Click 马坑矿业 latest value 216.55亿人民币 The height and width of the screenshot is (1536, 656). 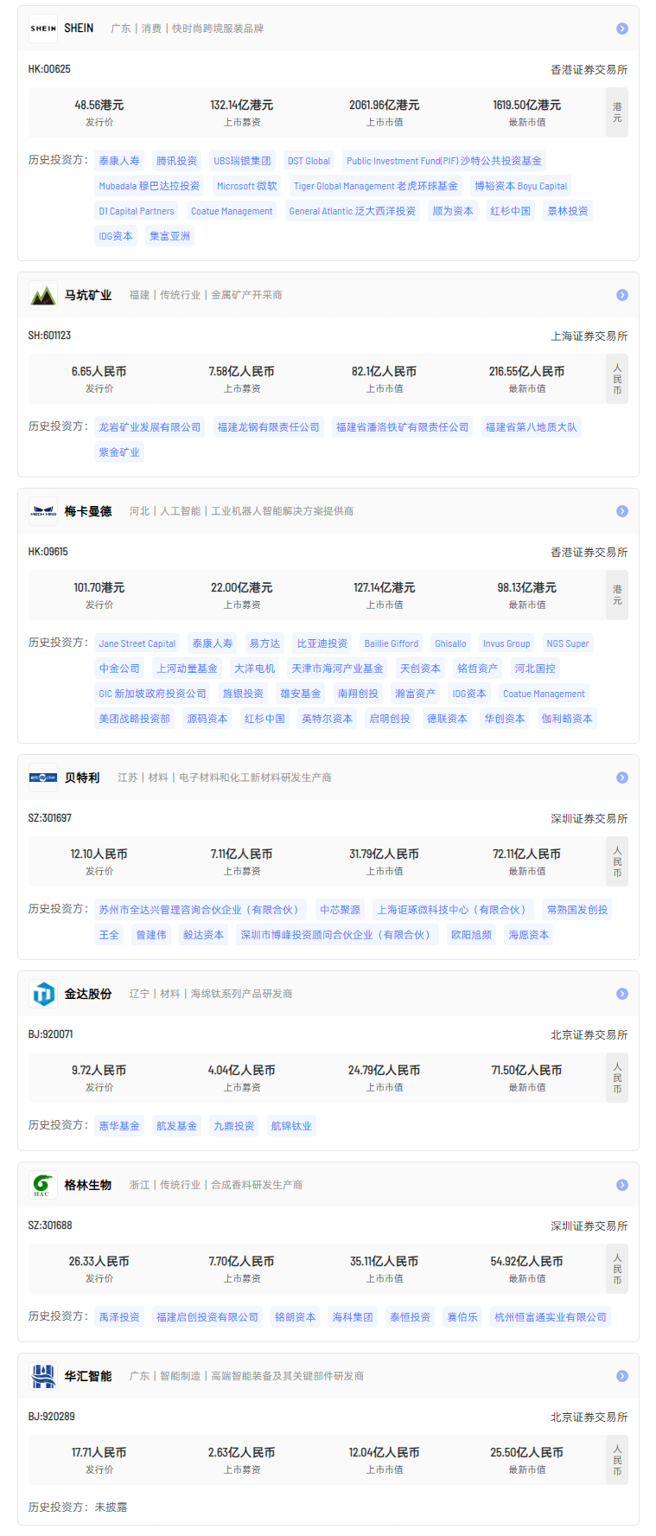[x=527, y=371]
